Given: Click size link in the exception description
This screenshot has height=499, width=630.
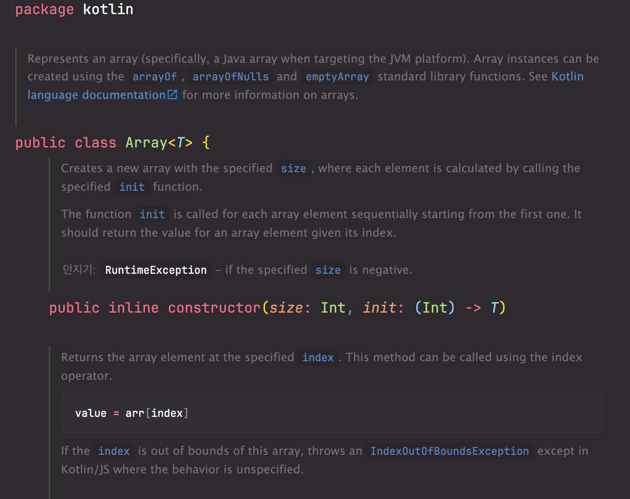Looking at the screenshot, I should (x=328, y=270).
